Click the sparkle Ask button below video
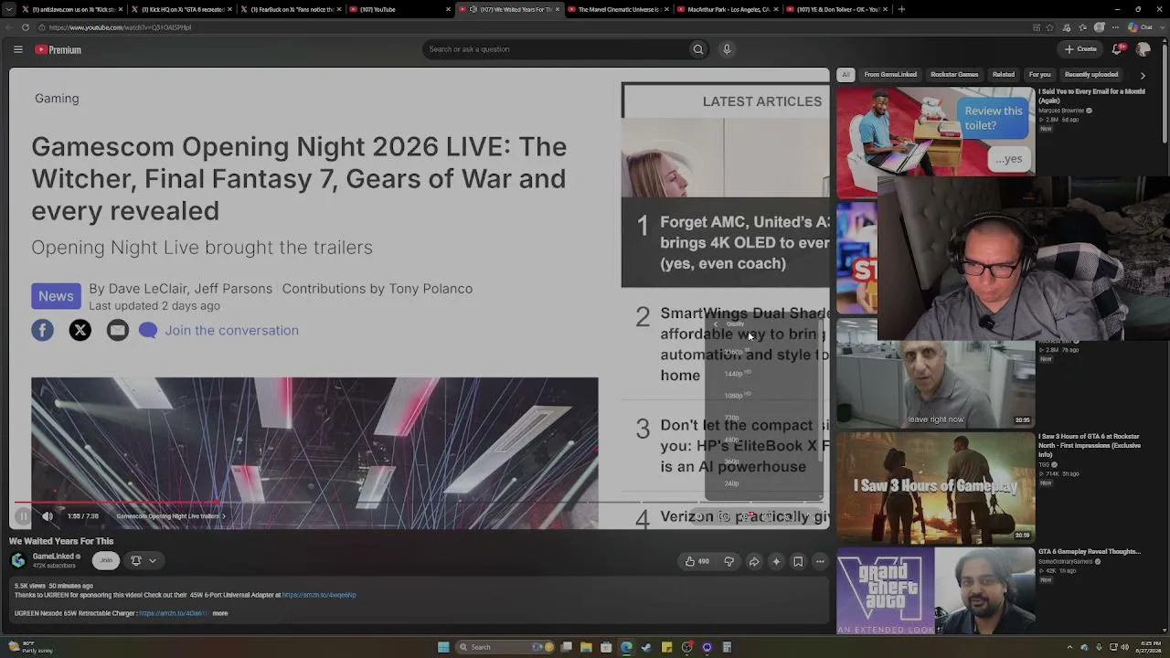 point(776,561)
